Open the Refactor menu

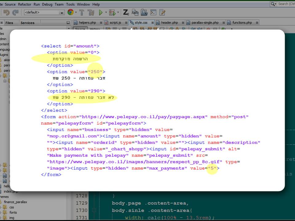(25, 4)
